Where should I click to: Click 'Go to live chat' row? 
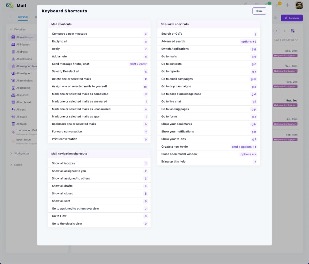pos(209,102)
